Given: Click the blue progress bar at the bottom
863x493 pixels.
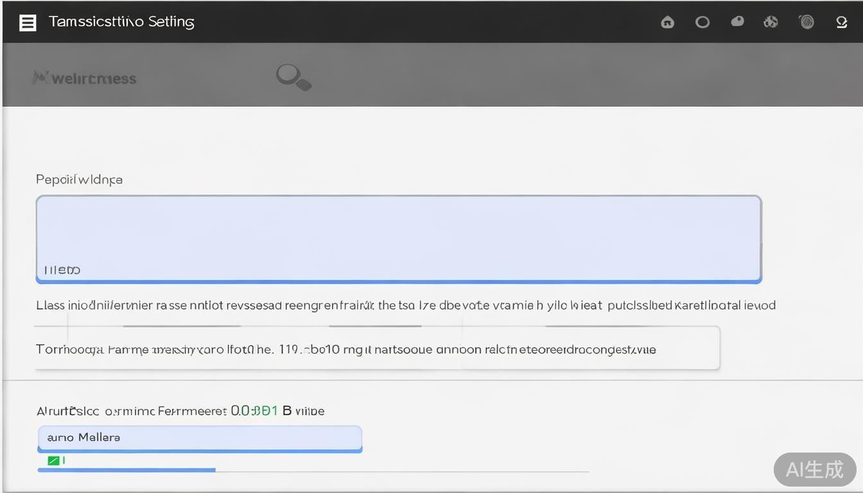Looking at the screenshot, I should click(x=126, y=471).
